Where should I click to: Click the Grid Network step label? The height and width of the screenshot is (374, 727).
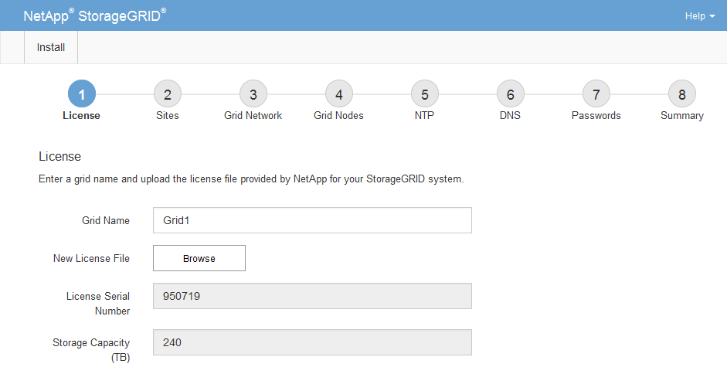coord(253,116)
